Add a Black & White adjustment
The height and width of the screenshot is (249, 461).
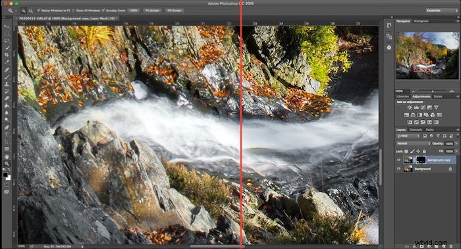point(420,115)
